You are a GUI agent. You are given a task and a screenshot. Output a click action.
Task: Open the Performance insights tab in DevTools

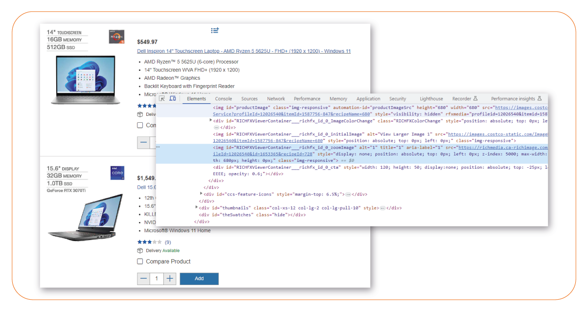pos(513,99)
